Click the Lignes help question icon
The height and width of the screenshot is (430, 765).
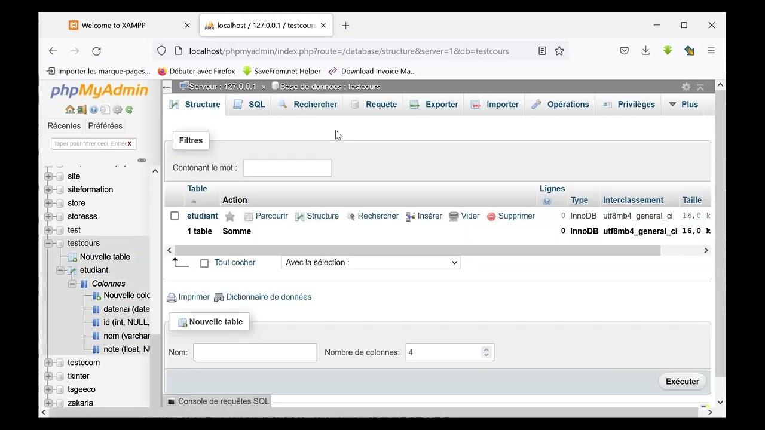[547, 201]
